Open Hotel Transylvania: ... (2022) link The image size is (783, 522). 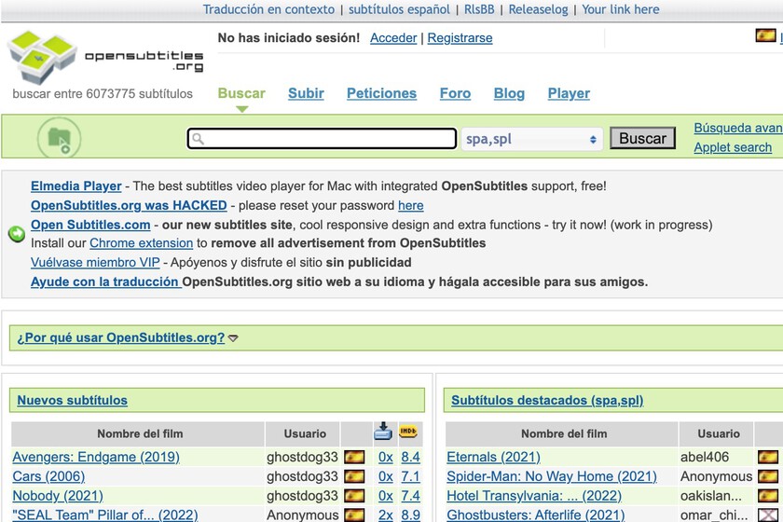[x=534, y=496]
